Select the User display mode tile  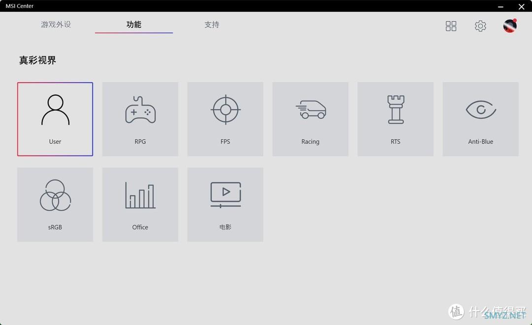[x=55, y=119]
